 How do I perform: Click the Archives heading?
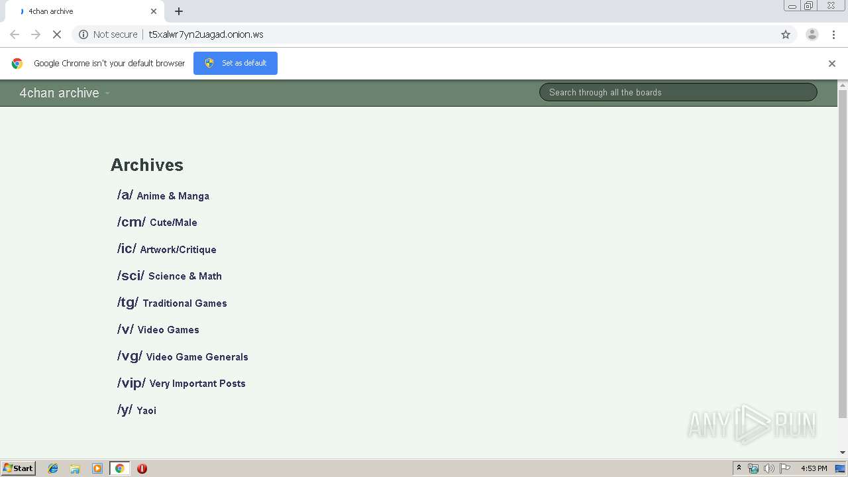[147, 165]
